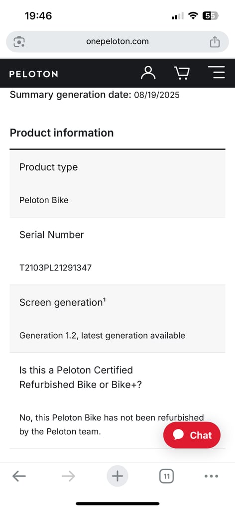Open the shopping cart
235x510 pixels.
(x=182, y=73)
